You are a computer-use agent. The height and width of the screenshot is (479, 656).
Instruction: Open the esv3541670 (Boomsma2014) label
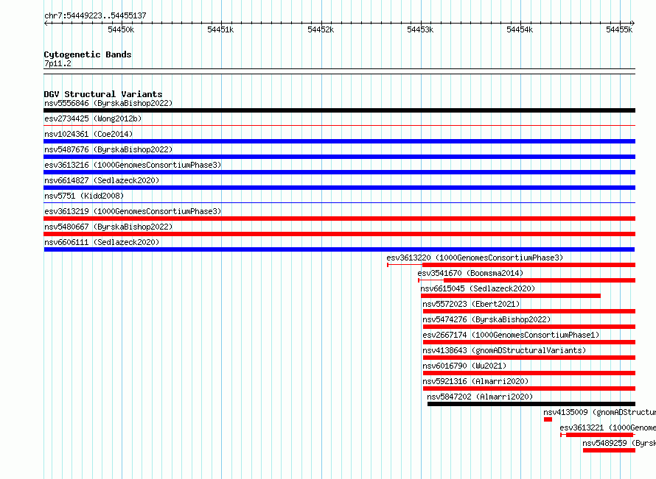(x=470, y=273)
